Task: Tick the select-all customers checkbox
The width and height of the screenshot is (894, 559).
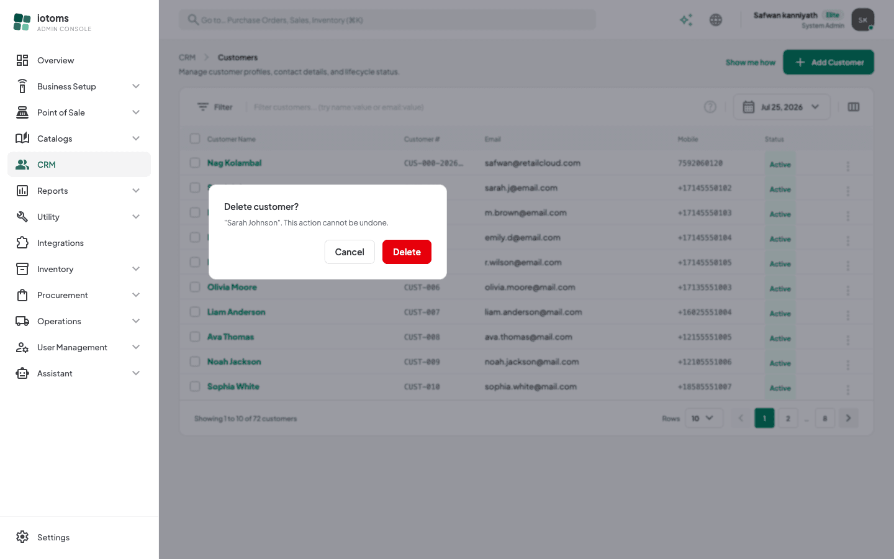Action: tap(195, 139)
